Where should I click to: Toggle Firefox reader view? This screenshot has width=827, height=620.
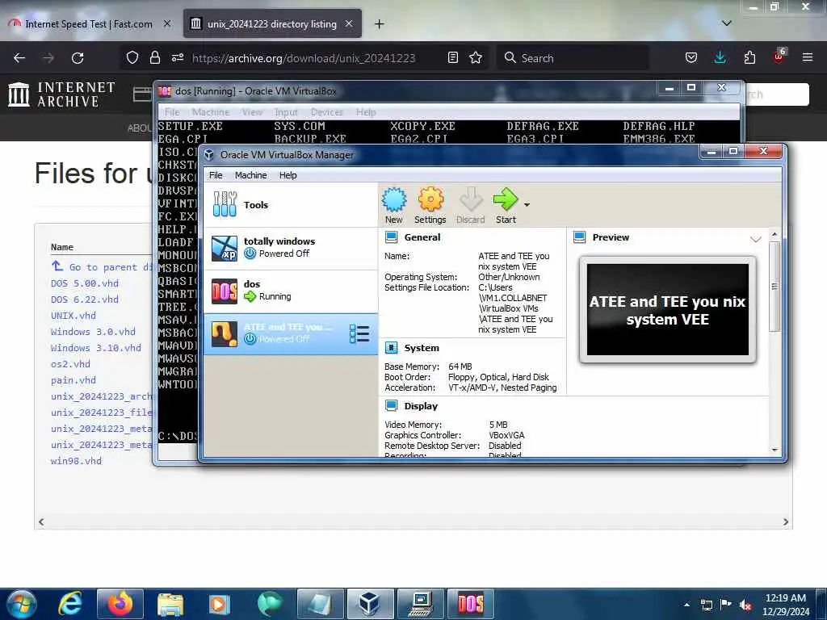pos(452,57)
